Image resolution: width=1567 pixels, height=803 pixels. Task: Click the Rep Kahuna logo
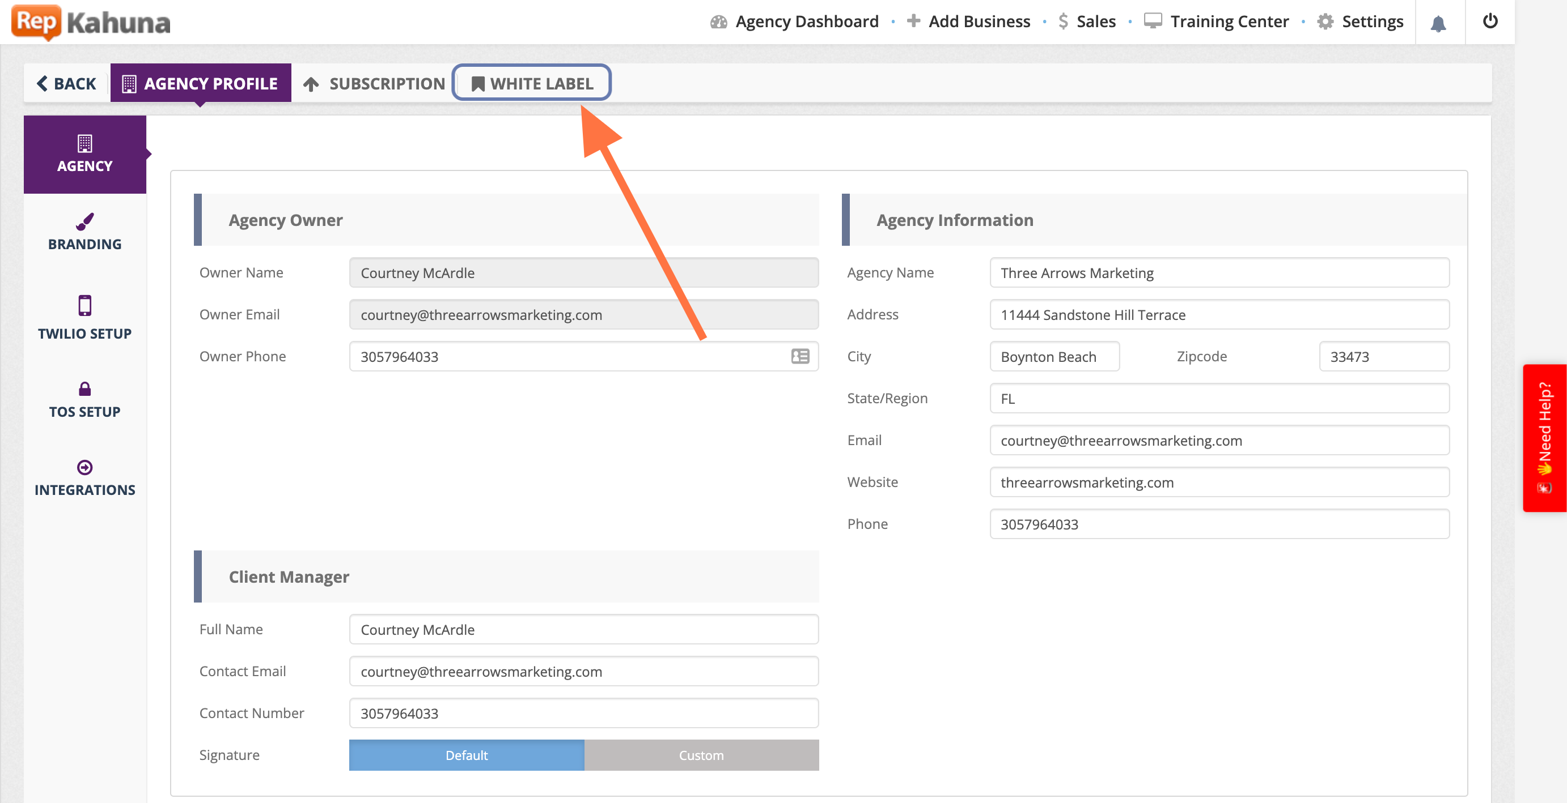click(x=91, y=22)
